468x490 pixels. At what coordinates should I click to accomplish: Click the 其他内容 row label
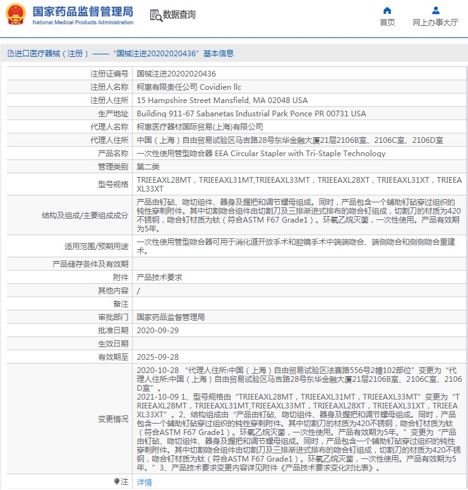tap(113, 291)
